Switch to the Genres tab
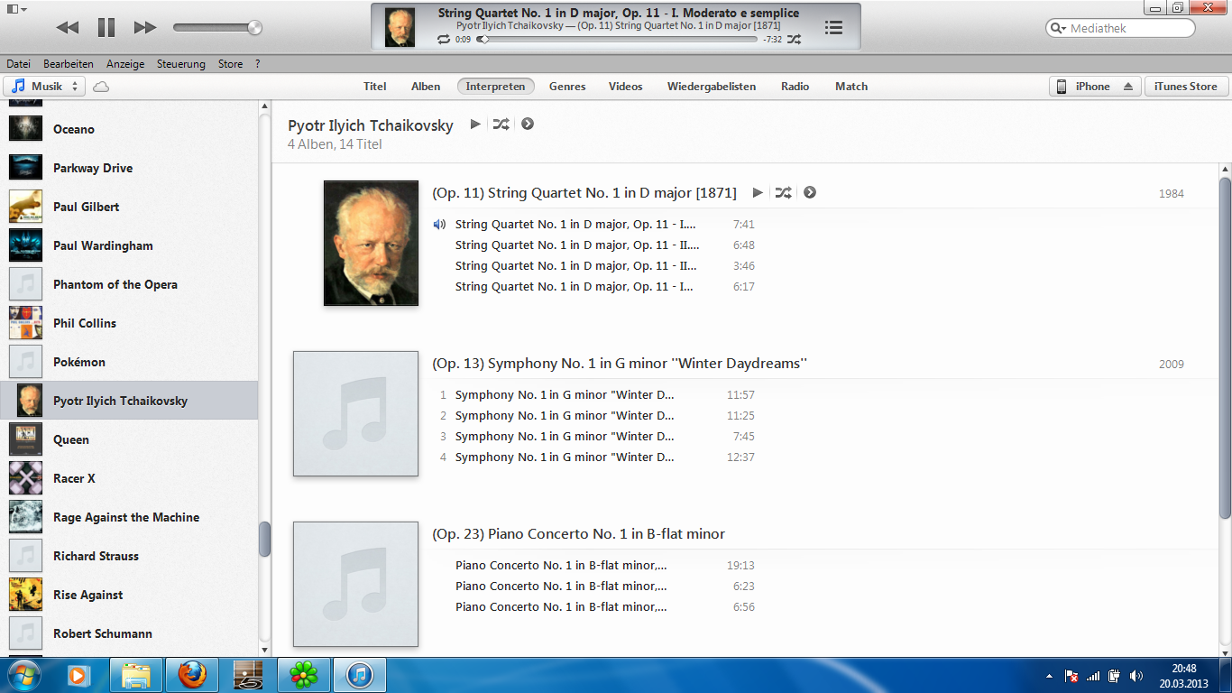The width and height of the screenshot is (1232, 693). click(x=567, y=87)
